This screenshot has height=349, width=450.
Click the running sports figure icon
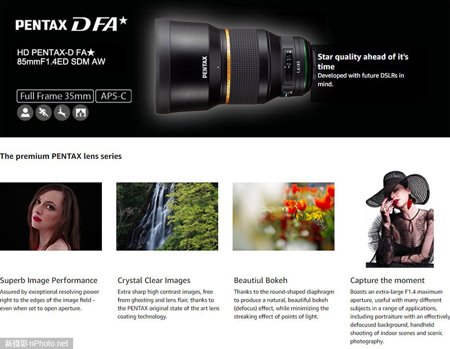(x=44, y=113)
